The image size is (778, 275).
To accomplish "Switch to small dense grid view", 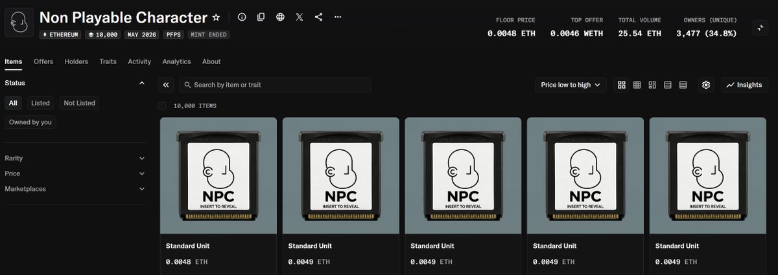I will pyautogui.click(x=637, y=85).
